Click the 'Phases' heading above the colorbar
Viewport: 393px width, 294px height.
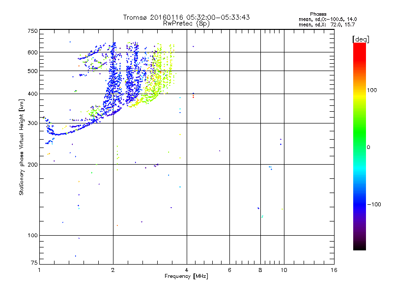(318, 14)
